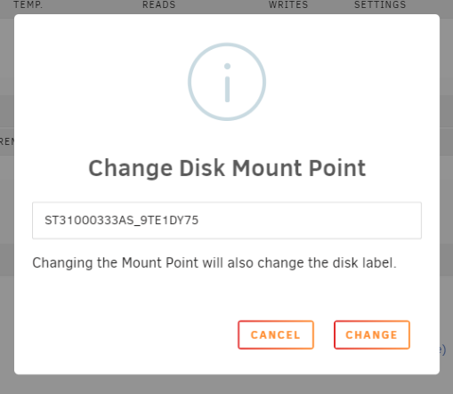The height and width of the screenshot is (394, 453).
Task: Place cursor after 9TE1DY75 in text field
Action: tap(199, 221)
